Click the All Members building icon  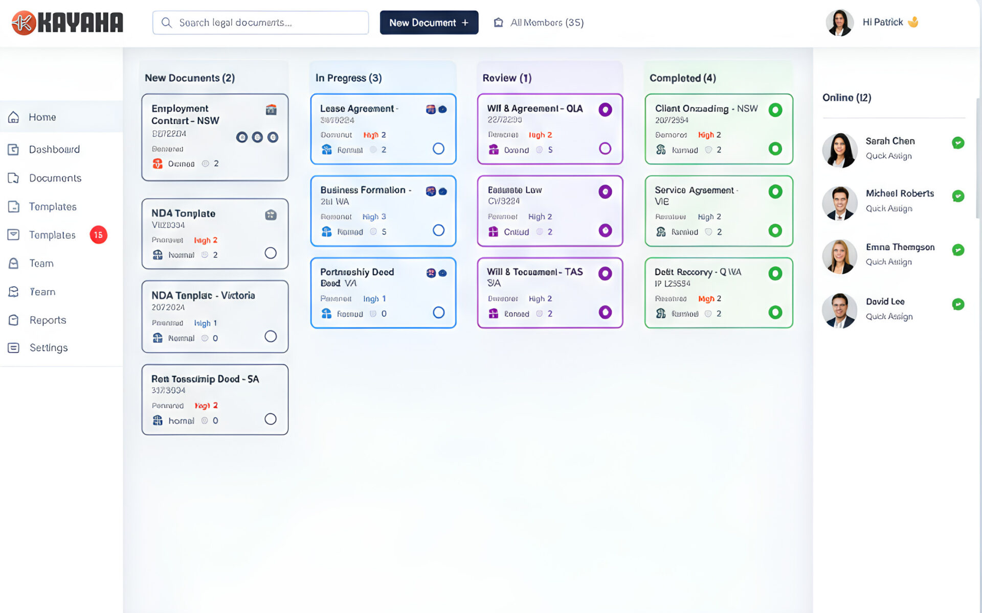pyautogui.click(x=498, y=22)
